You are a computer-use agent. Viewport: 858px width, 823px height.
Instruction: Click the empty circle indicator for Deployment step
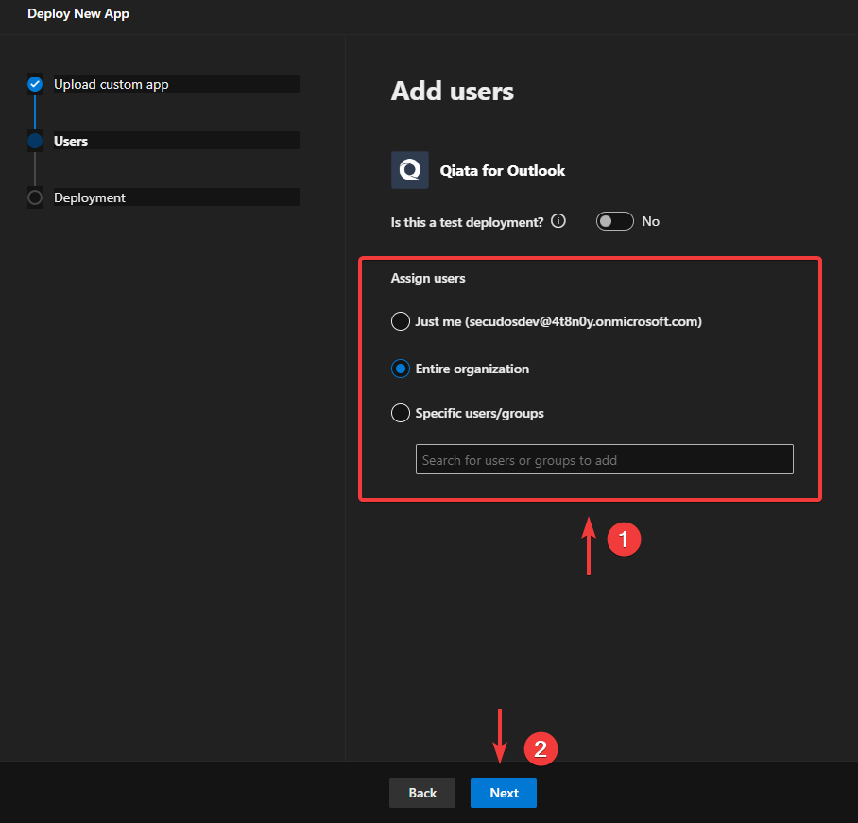35,197
